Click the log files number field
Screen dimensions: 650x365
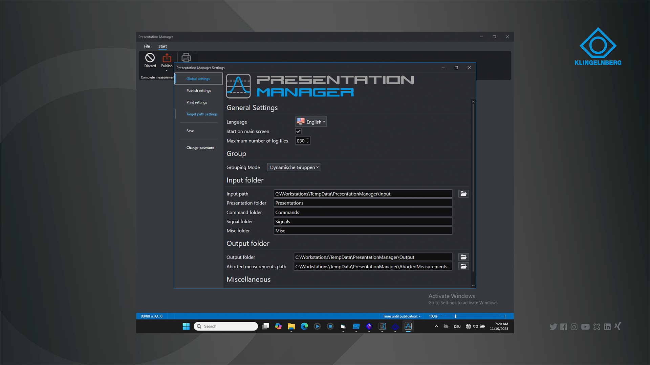tap(300, 141)
